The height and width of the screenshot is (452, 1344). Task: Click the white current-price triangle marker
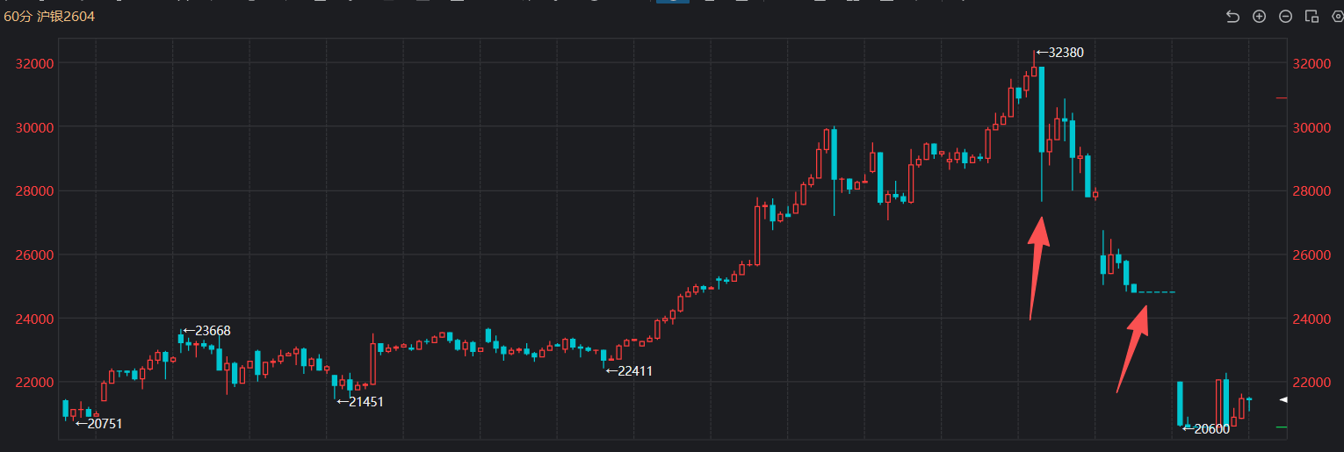pos(1283,400)
